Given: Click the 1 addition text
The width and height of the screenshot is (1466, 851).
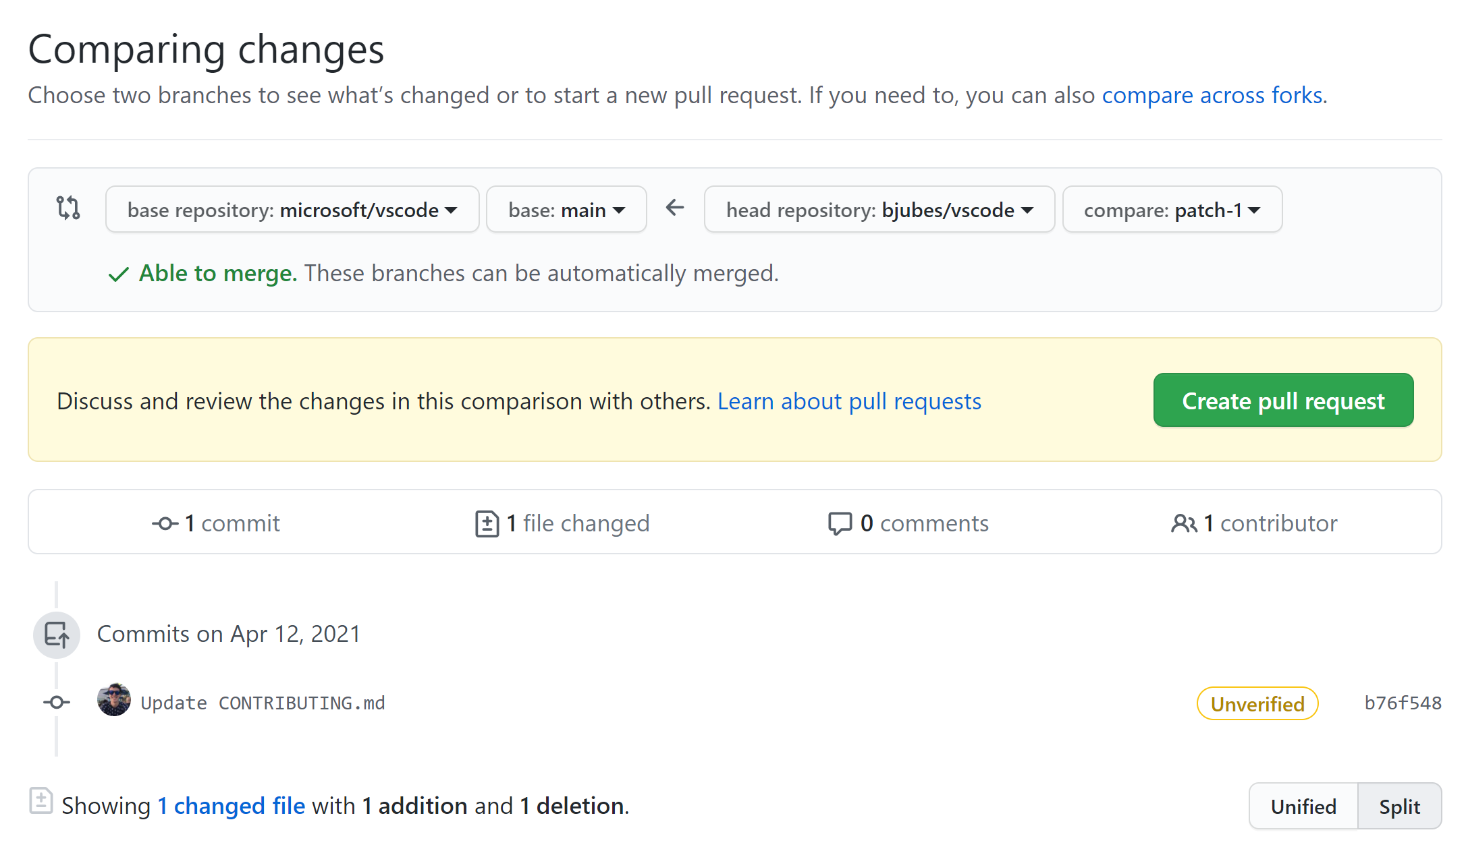Looking at the screenshot, I should pos(415,806).
